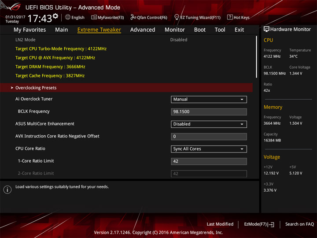
Task: Click the ASUS MultiCore Enhancement label
Action: pos(44,124)
